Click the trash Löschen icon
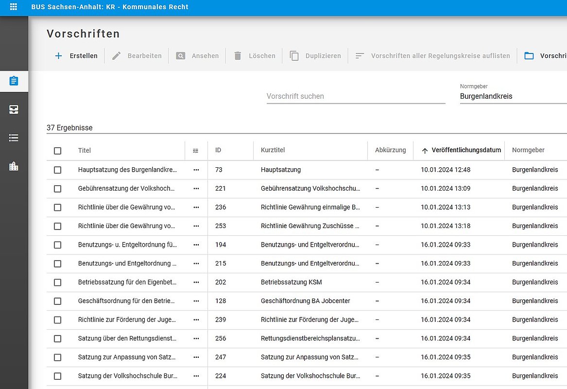The image size is (567, 389). pyautogui.click(x=238, y=56)
